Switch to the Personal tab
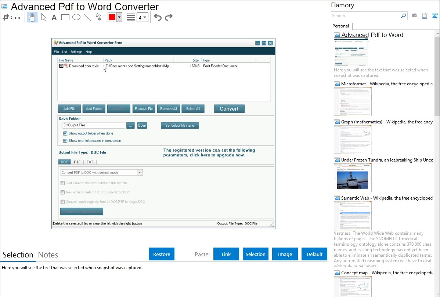 point(340,26)
